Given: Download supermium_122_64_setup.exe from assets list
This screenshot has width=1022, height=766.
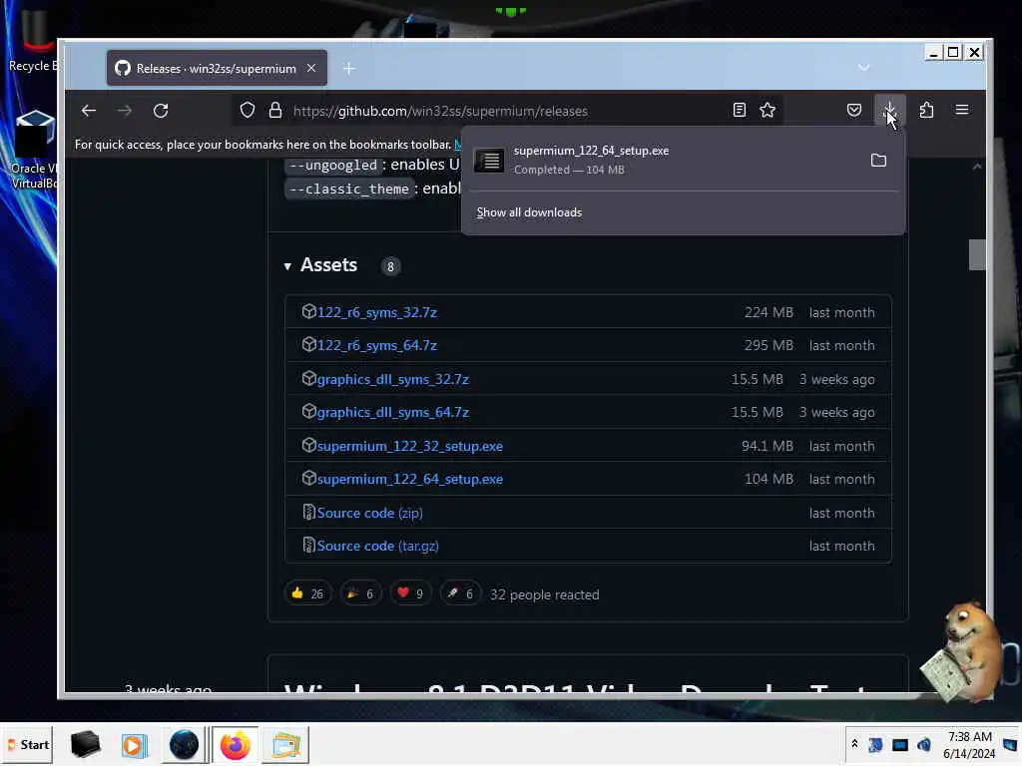Looking at the screenshot, I should [x=410, y=480].
